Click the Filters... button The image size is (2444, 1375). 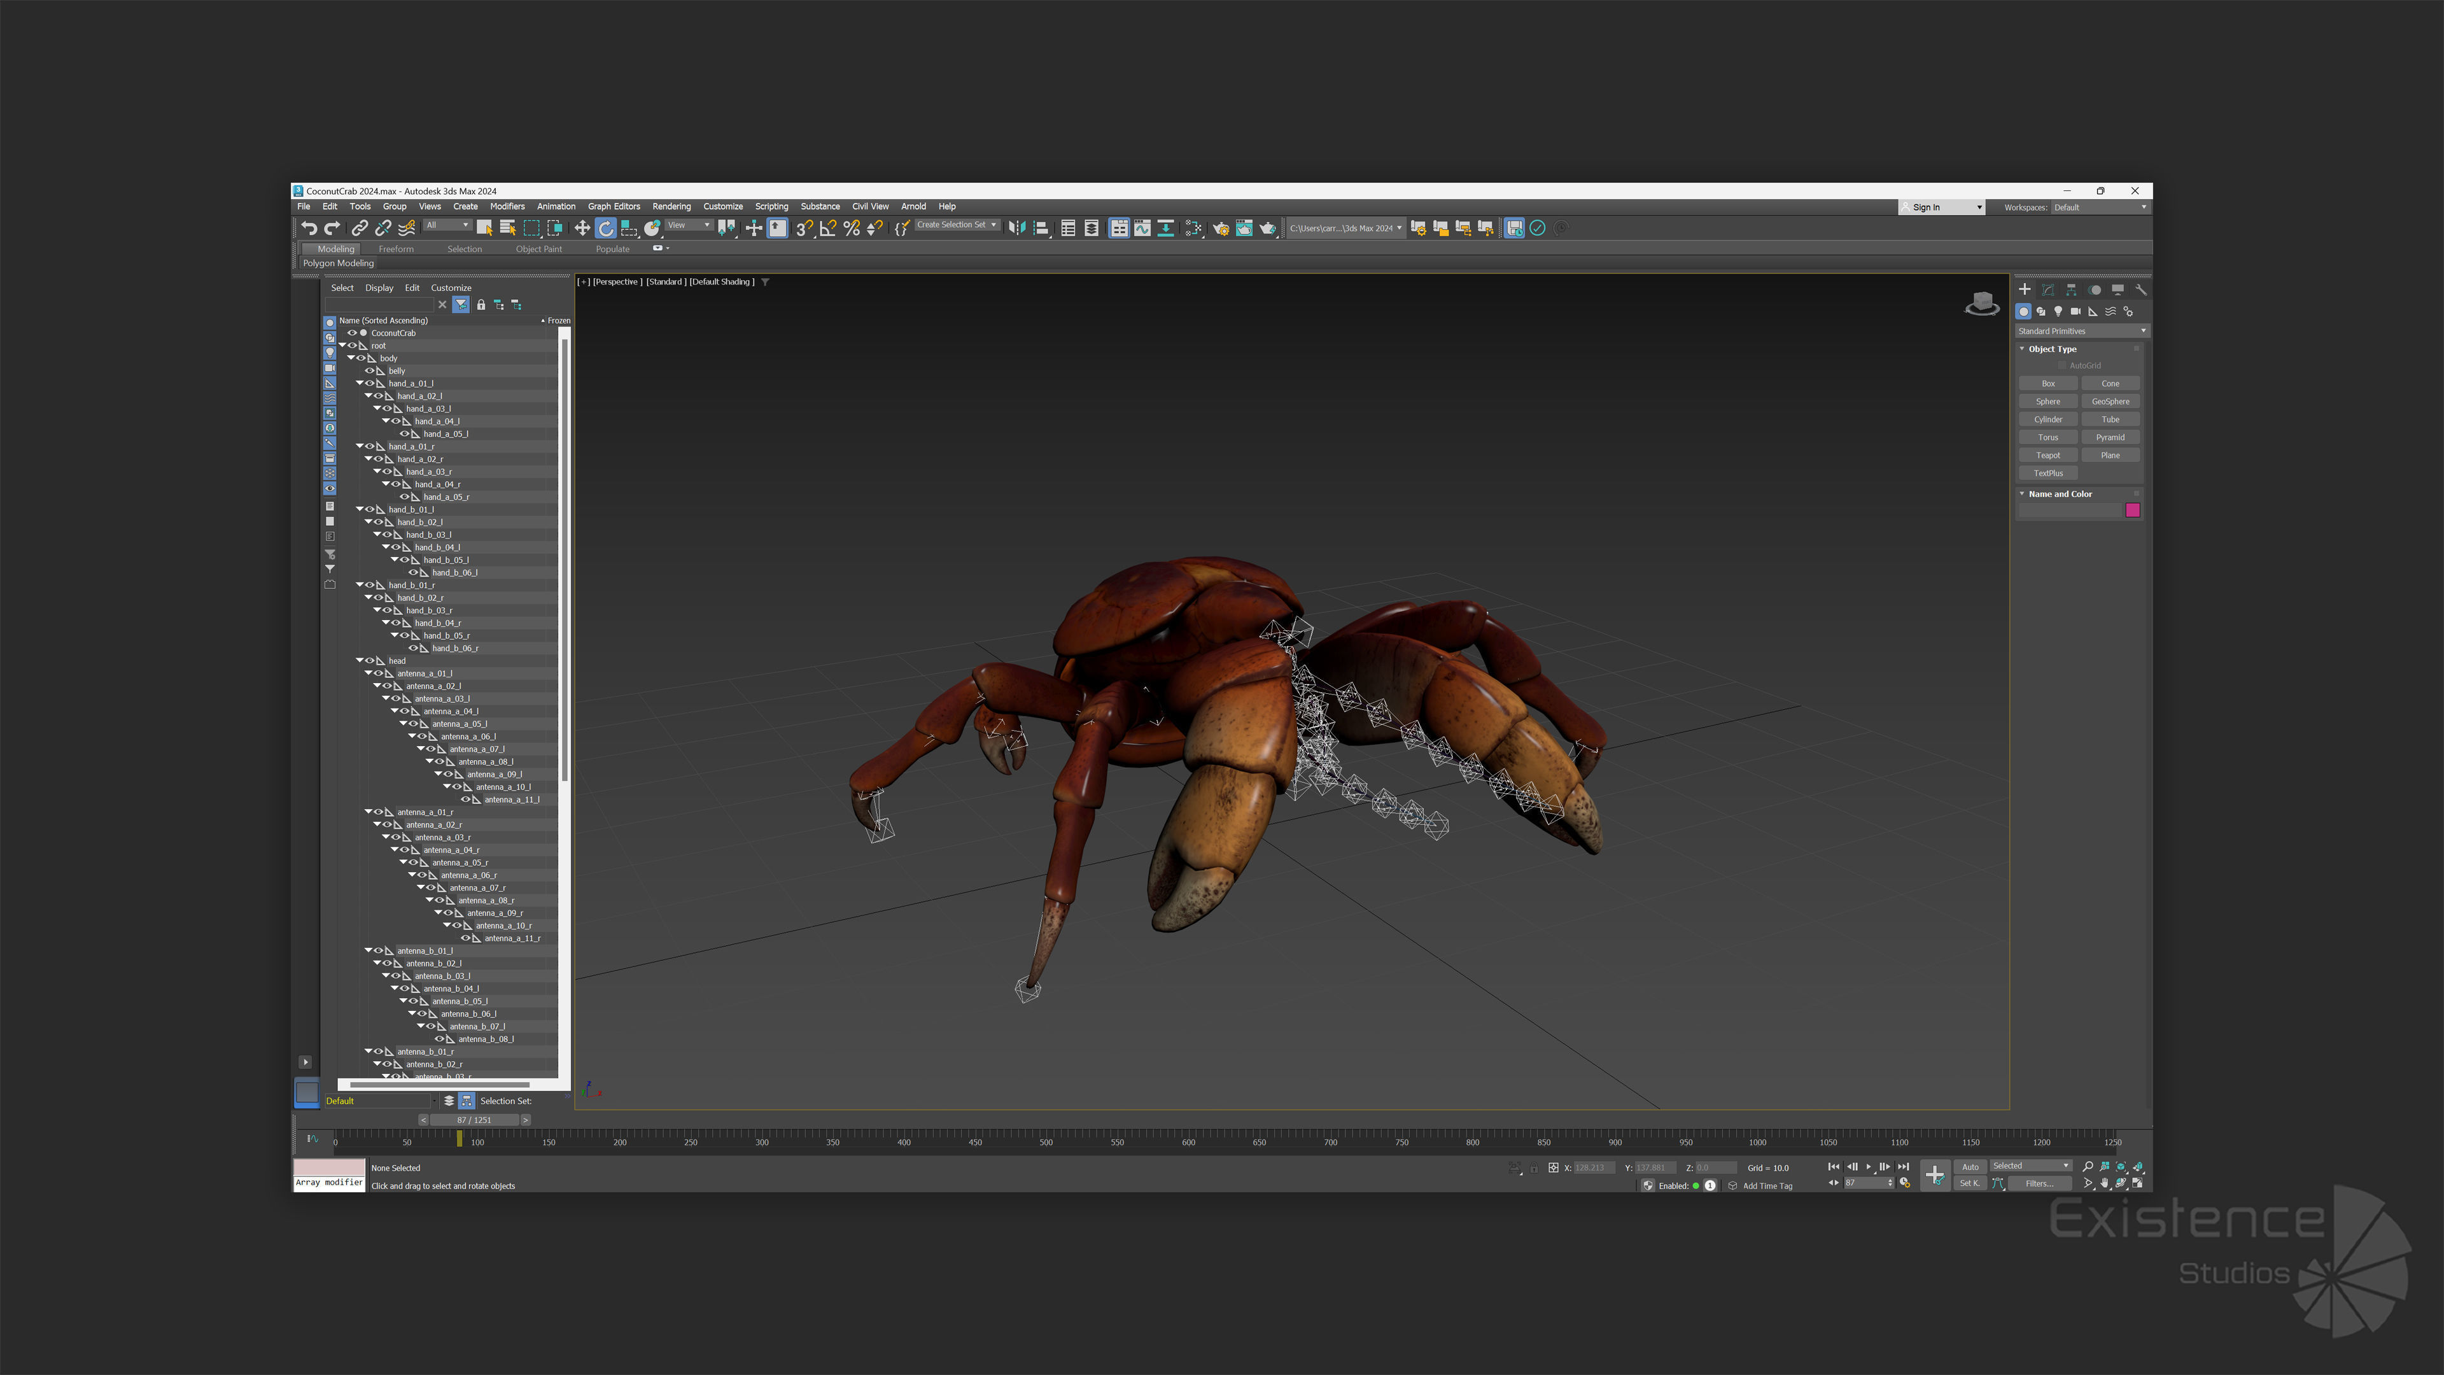click(2039, 1183)
